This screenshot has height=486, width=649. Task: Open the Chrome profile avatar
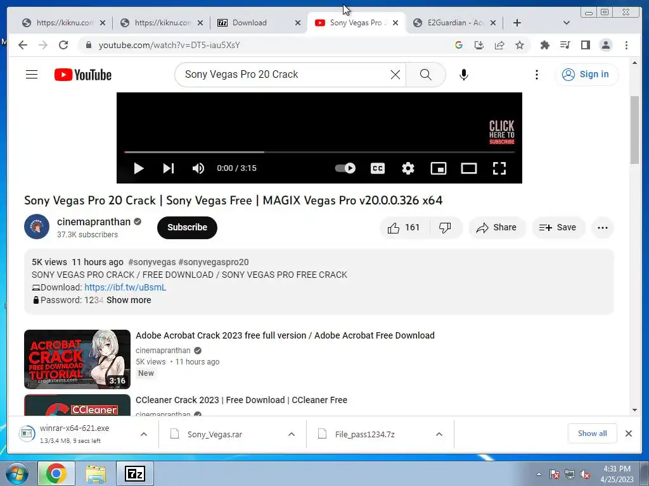tap(606, 45)
